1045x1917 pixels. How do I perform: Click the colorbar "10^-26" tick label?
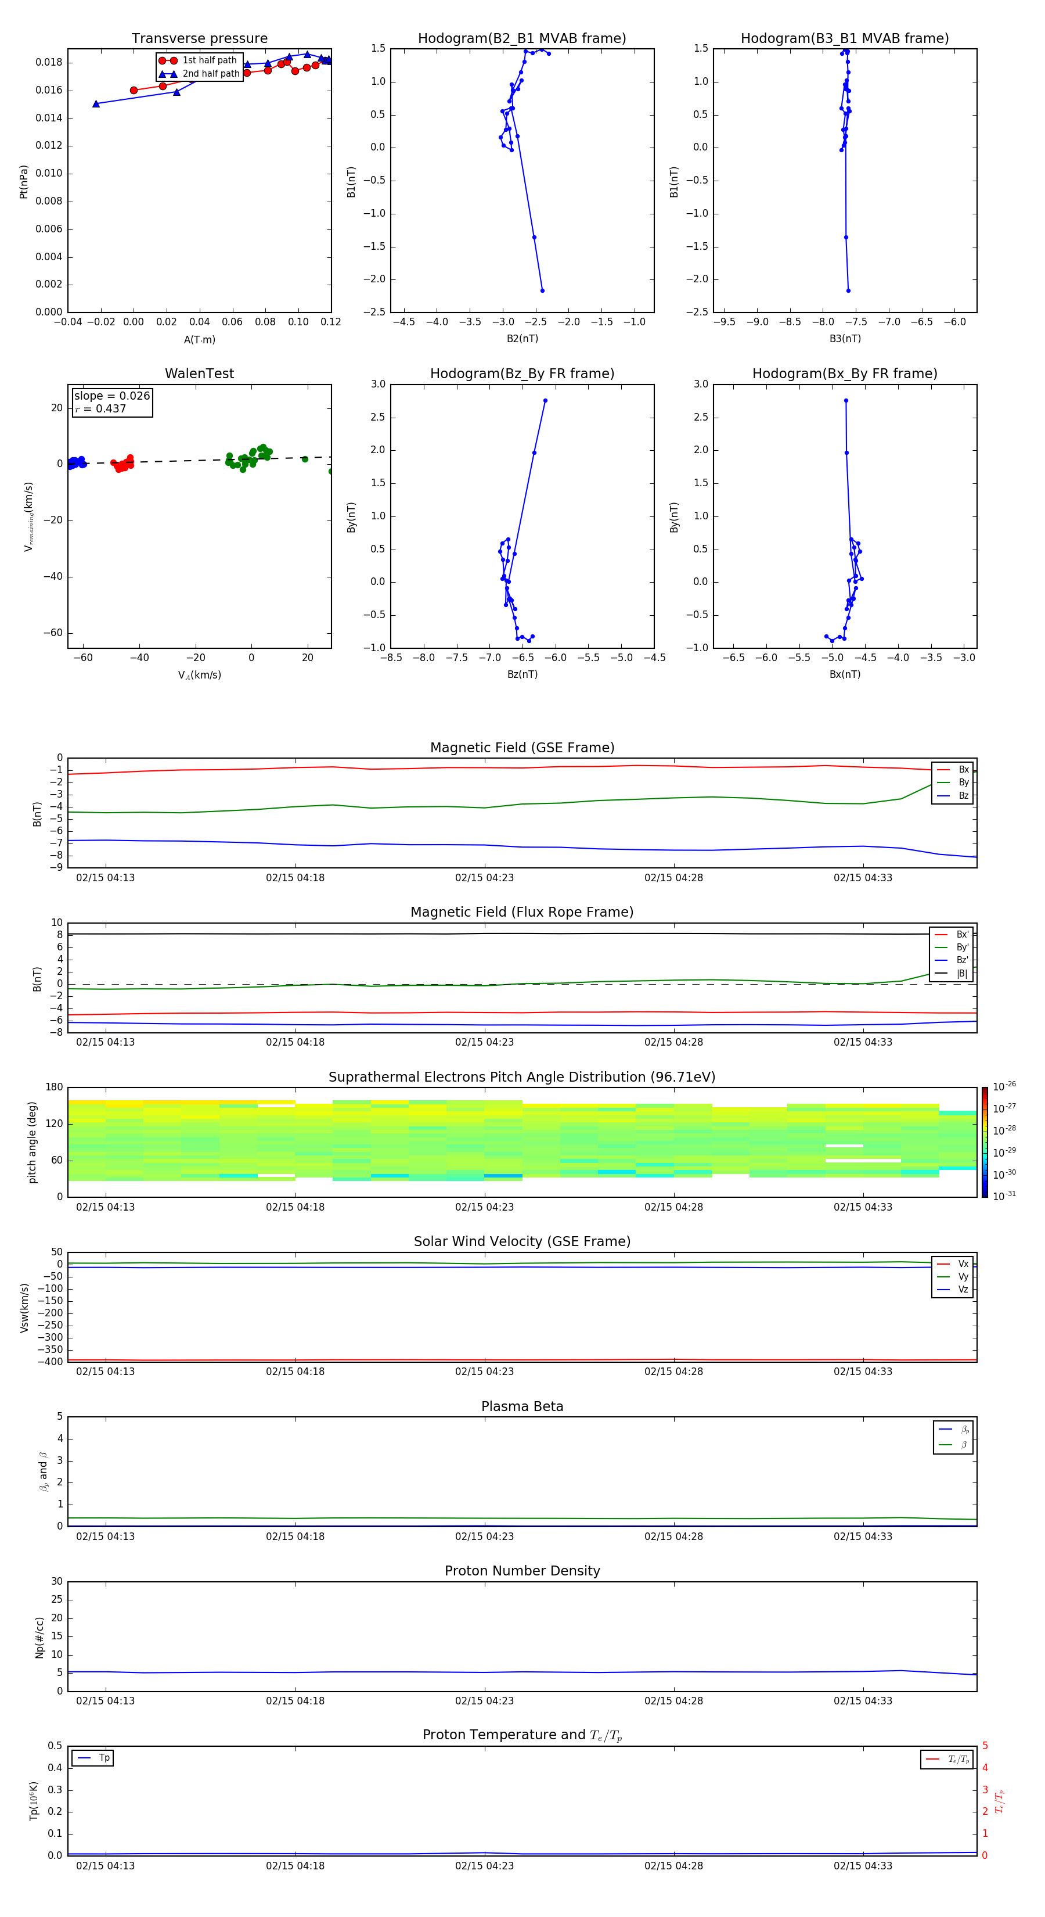click(x=1004, y=1086)
